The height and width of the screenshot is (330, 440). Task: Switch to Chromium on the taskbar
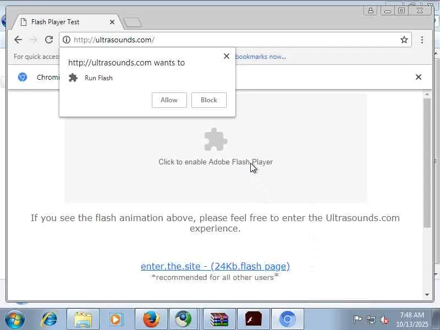click(x=288, y=320)
